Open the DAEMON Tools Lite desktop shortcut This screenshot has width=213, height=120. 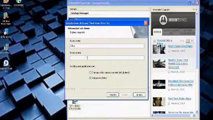click(6, 66)
